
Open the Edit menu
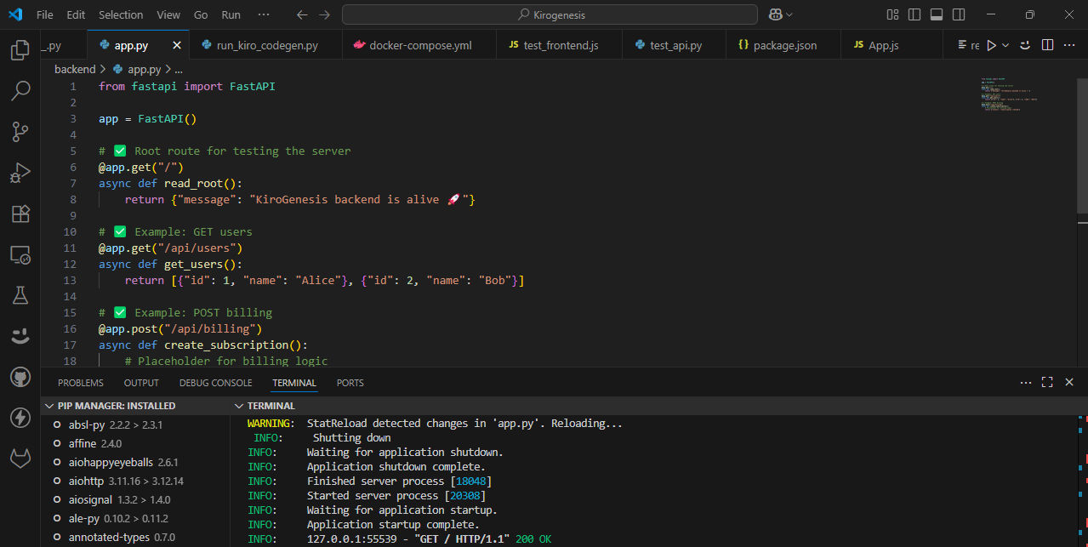[76, 14]
